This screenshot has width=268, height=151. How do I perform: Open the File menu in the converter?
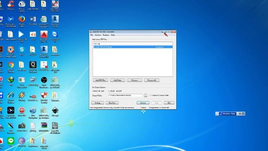[92, 35]
